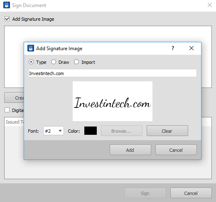Image resolution: width=216 pixels, height=202 pixels.
Task: Cancel the Sign Document window
Action: pyautogui.click(x=191, y=193)
